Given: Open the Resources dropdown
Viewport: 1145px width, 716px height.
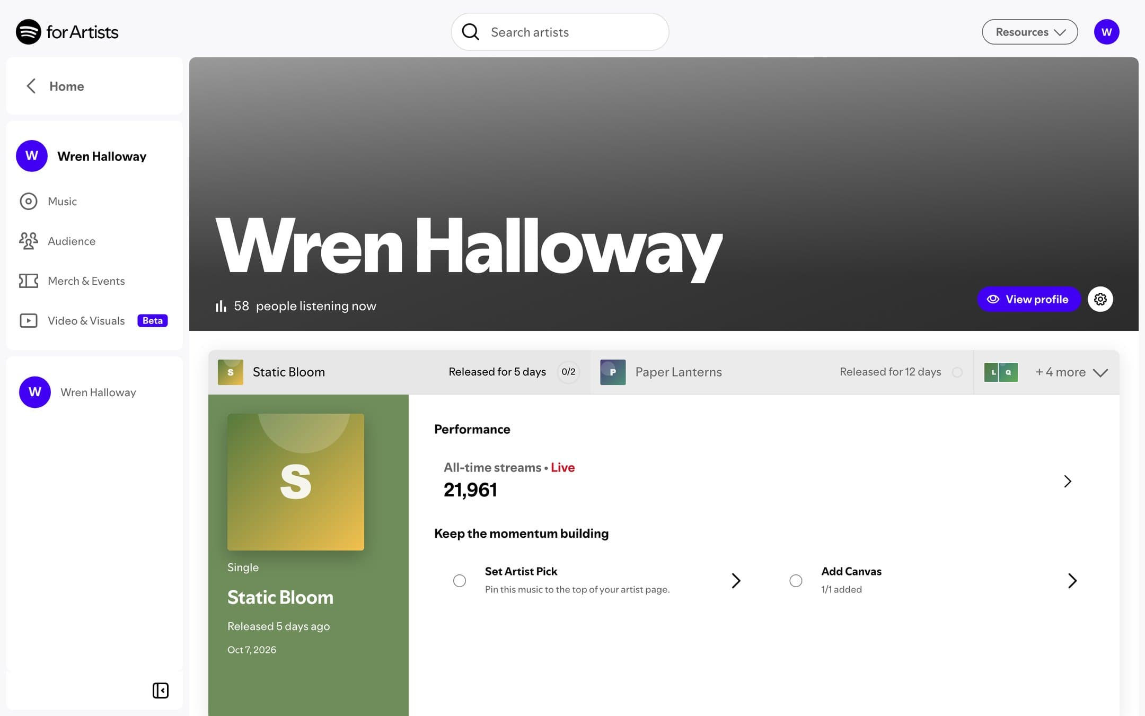Looking at the screenshot, I should (1029, 32).
